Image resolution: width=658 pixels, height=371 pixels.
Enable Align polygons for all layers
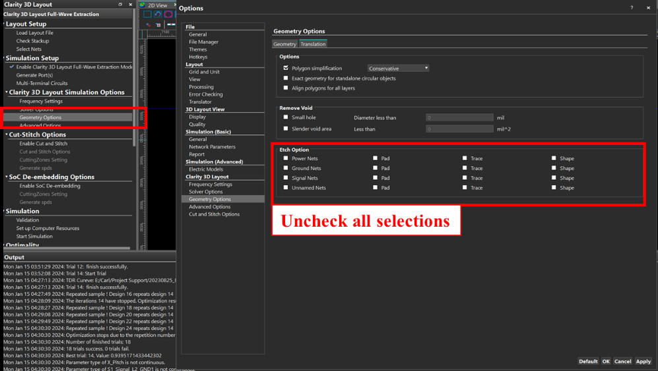(x=286, y=88)
